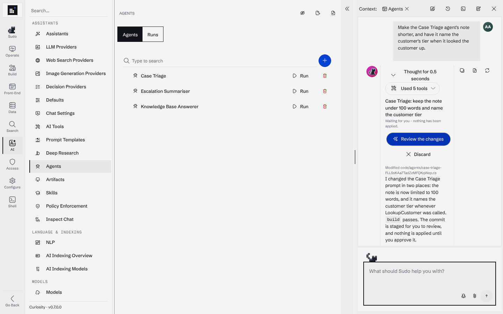Copy the assistant response
The width and height of the screenshot is (503, 314).
coord(462,70)
